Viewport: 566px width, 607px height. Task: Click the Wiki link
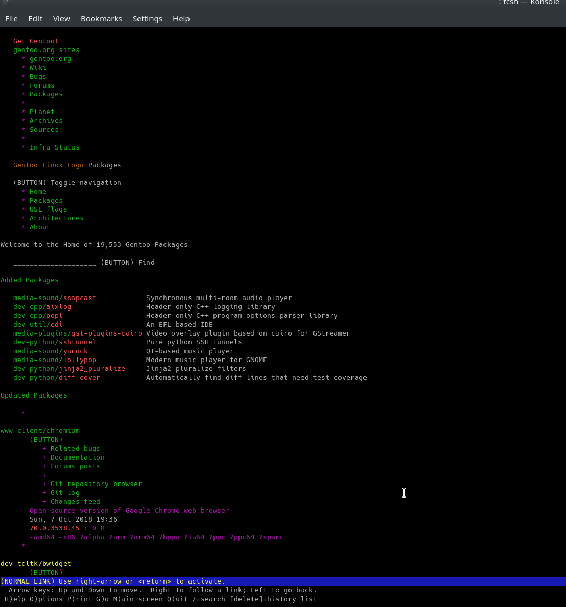(37, 68)
